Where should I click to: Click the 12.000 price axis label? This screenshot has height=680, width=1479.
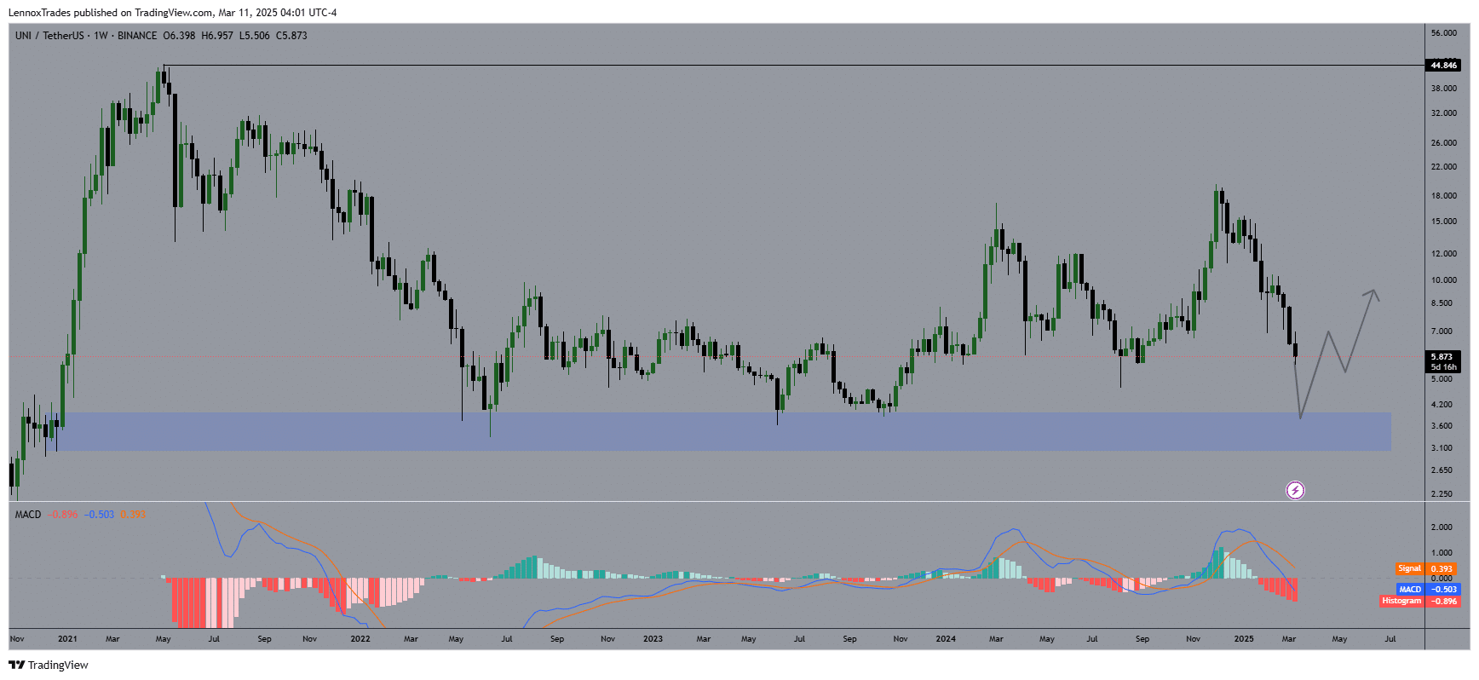coord(1444,254)
